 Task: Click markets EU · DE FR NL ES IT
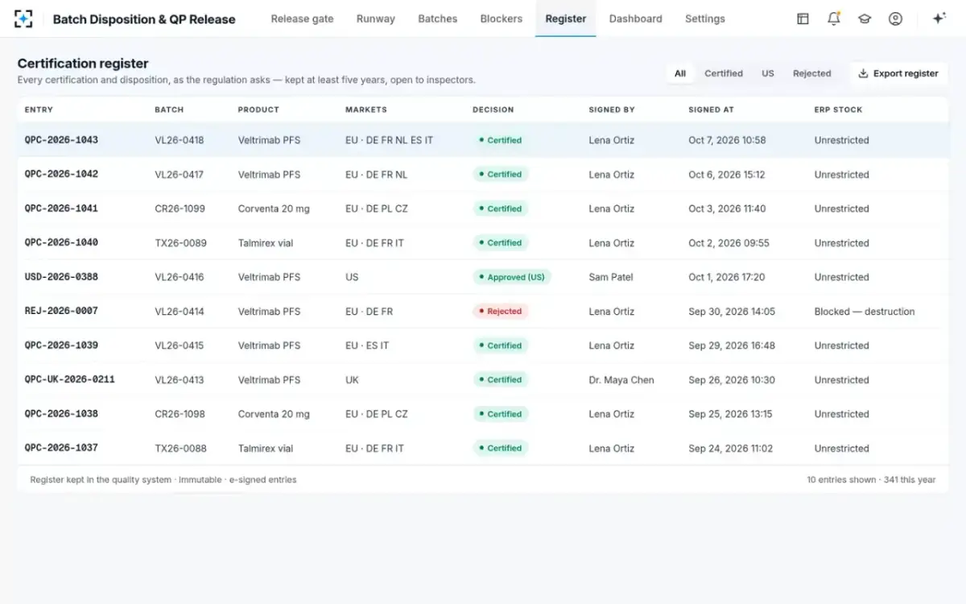(390, 140)
